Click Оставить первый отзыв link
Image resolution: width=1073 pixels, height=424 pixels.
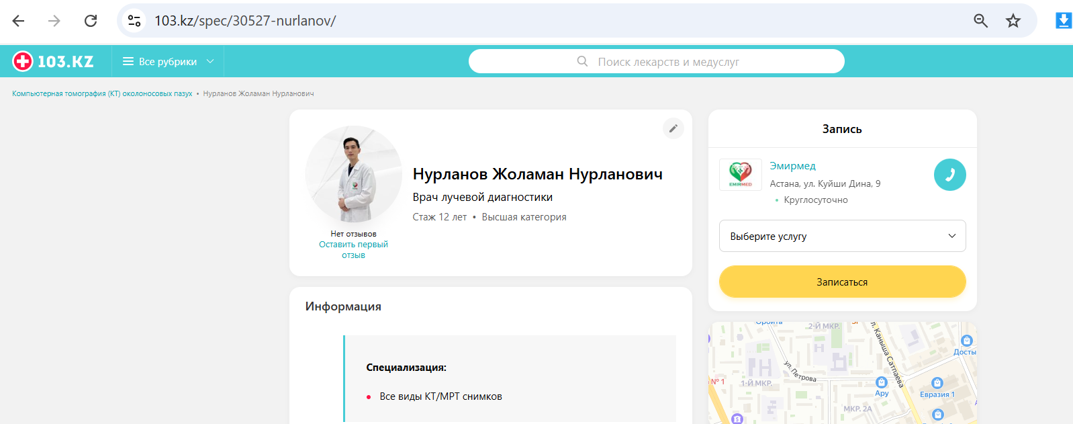click(353, 250)
